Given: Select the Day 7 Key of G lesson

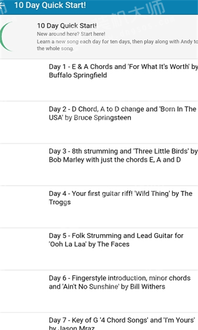Looking at the screenshot, I should coord(99,321).
